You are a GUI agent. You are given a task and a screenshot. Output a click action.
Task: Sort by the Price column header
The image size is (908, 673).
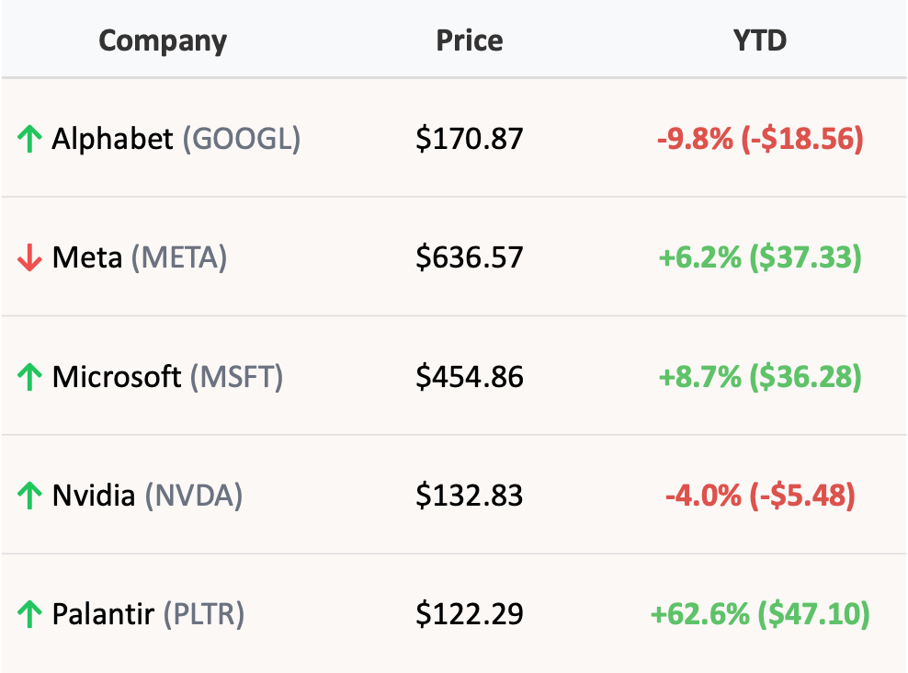point(469,41)
